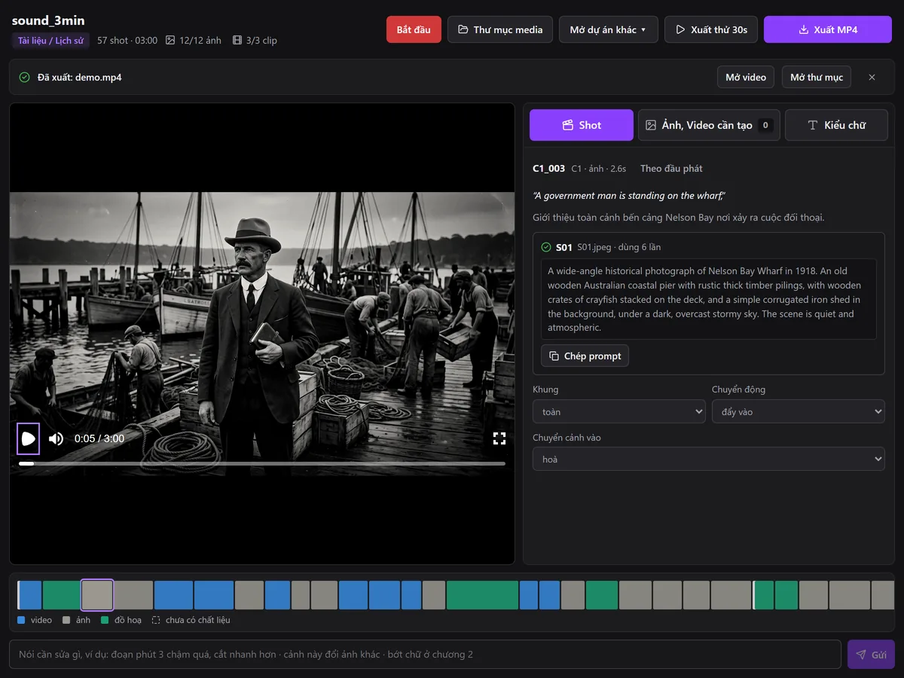The image size is (904, 678).
Task: Open the 'Khung' dropdown set to 'toàn'
Action: pyautogui.click(x=619, y=411)
